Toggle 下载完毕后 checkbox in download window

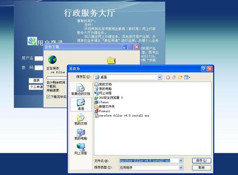click(48, 97)
